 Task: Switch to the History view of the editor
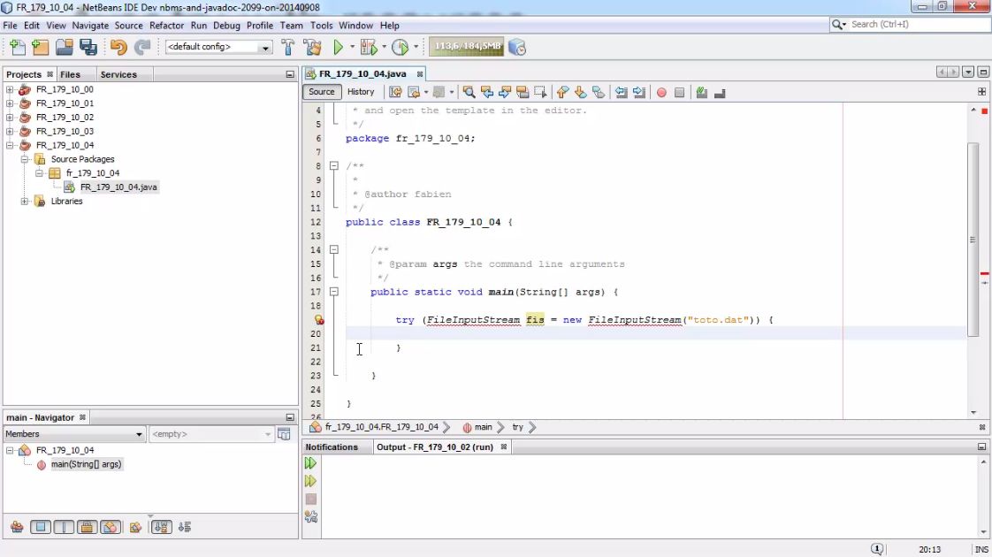[361, 91]
